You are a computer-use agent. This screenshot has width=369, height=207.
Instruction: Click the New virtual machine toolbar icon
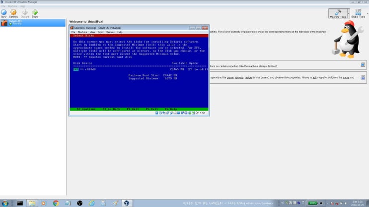[4, 13]
